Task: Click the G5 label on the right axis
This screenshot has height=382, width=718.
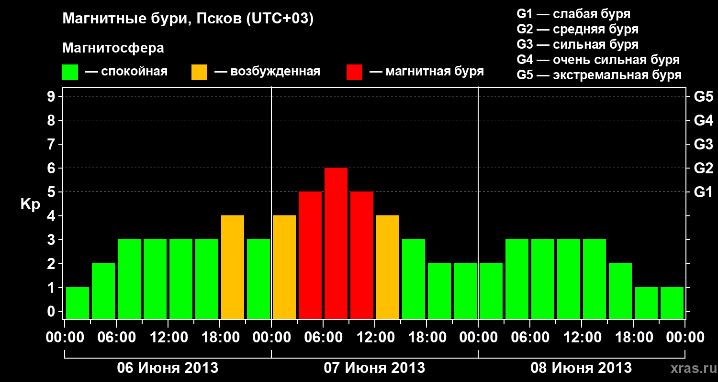Action: [703, 96]
